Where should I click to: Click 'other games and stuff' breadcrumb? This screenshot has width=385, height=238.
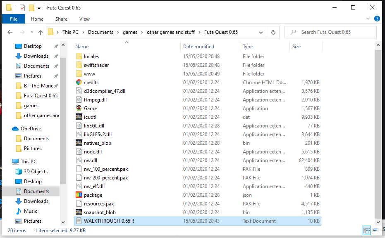171,32
